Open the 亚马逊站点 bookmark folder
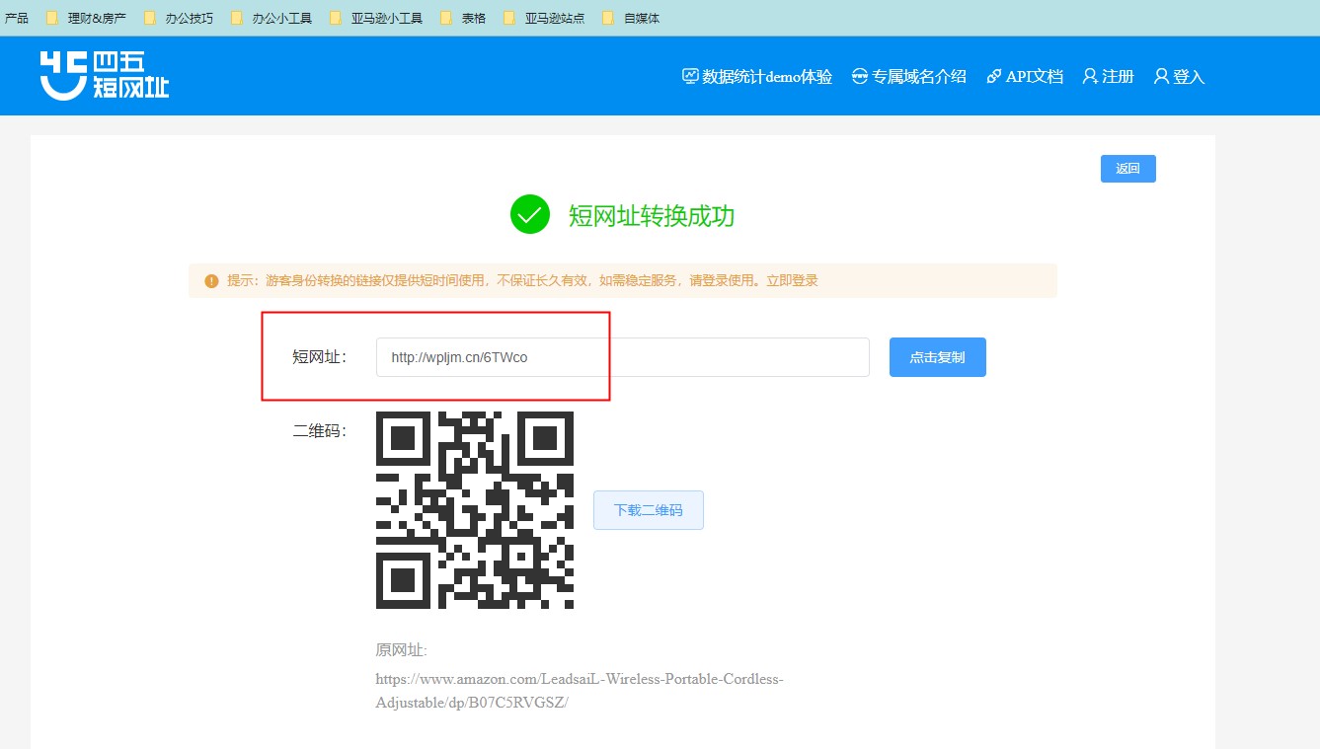The height and width of the screenshot is (749, 1320). [544, 18]
